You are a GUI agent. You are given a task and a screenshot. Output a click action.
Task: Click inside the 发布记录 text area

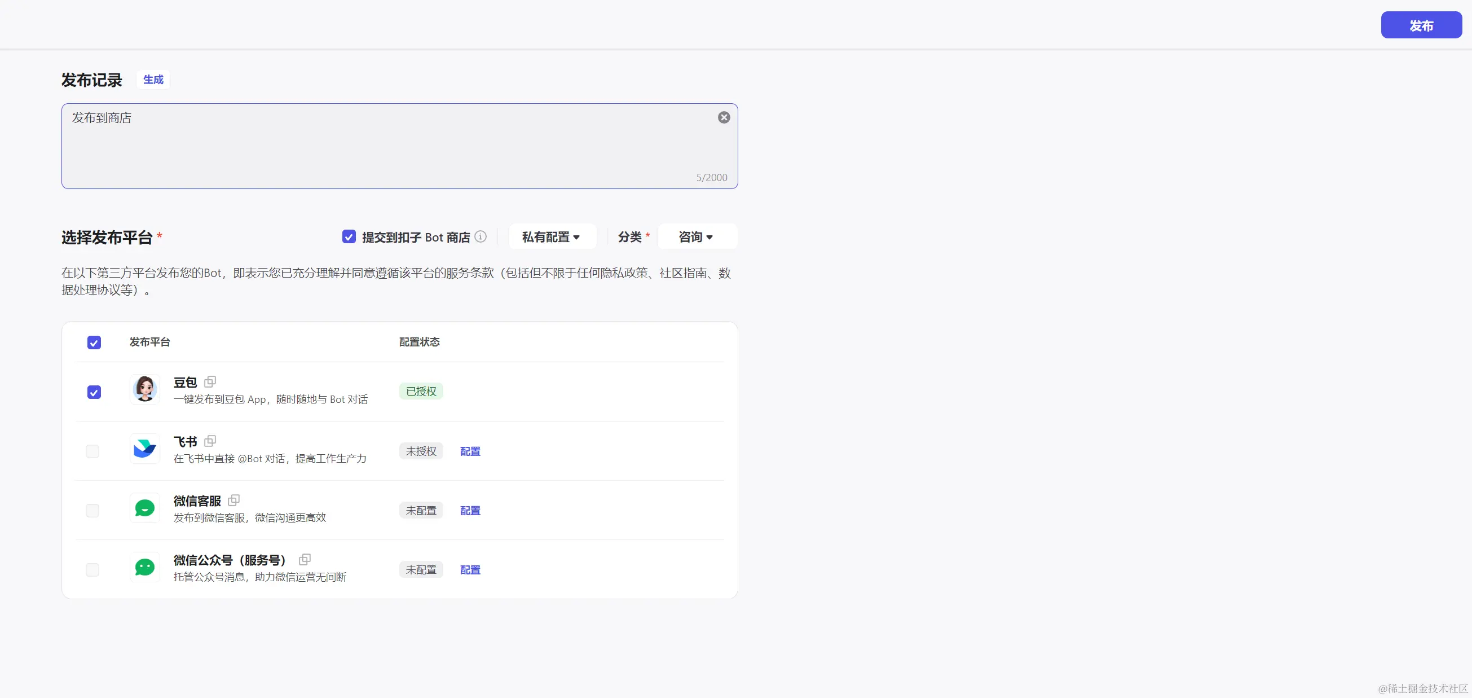coord(389,148)
